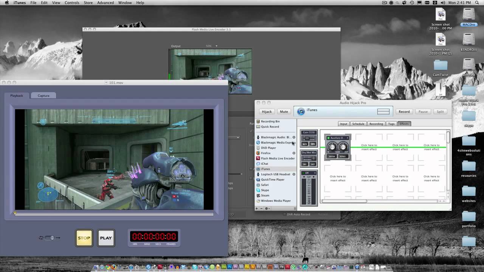Open the Schedule tab in Audio Hijack
Screen dimensions: 484x272
(x=358, y=124)
